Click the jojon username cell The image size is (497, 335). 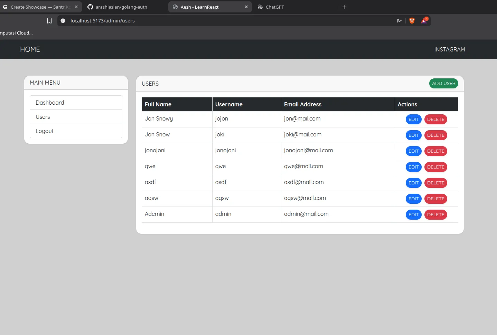click(247, 119)
